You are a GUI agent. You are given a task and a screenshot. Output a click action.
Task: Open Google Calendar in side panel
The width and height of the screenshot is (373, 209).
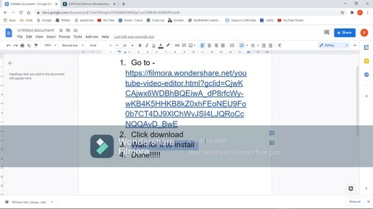click(367, 48)
